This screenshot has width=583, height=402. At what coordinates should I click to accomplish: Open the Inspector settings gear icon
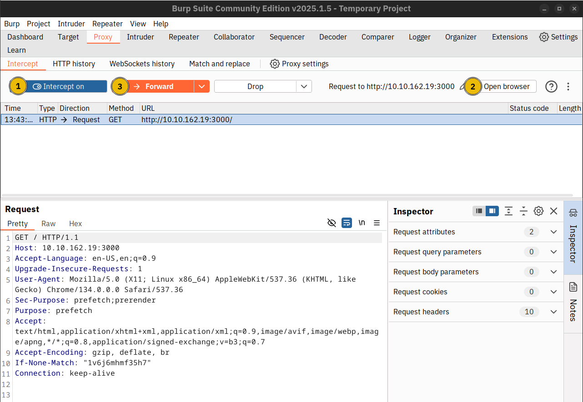coord(538,211)
